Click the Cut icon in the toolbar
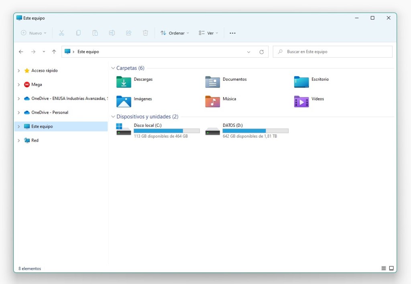 [x=61, y=33]
